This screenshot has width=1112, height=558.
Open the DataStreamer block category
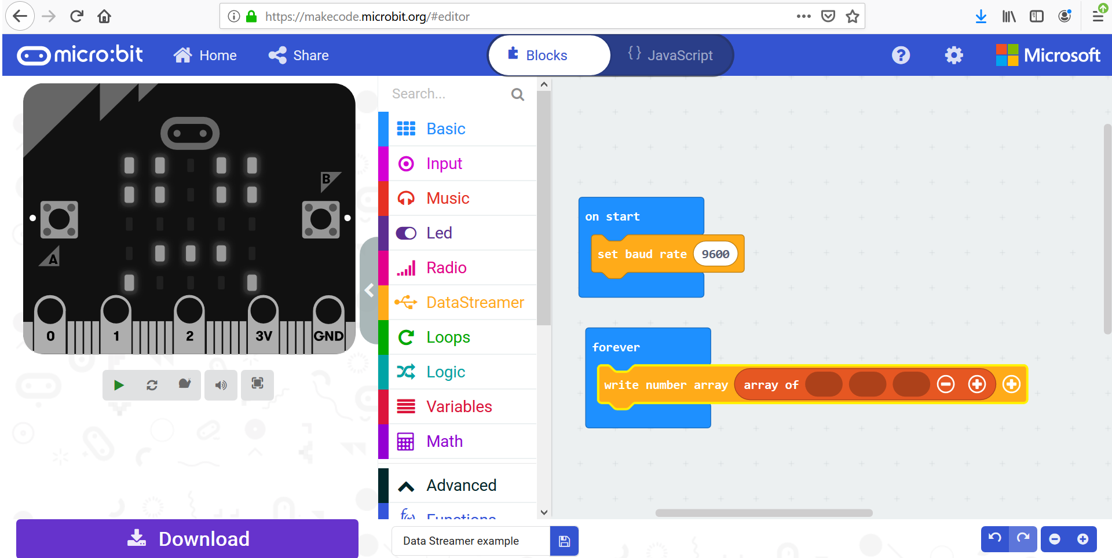[x=474, y=302]
